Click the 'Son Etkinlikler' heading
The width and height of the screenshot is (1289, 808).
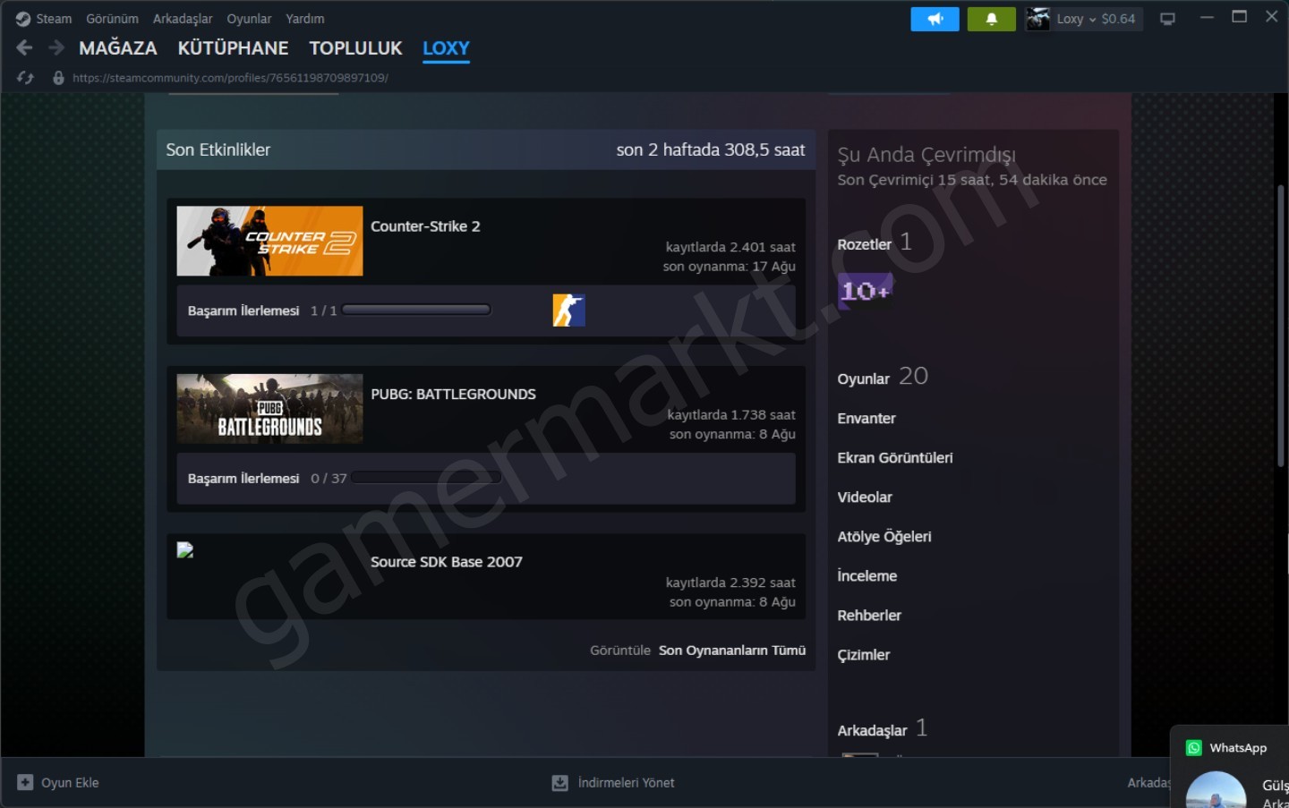coord(218,150)
